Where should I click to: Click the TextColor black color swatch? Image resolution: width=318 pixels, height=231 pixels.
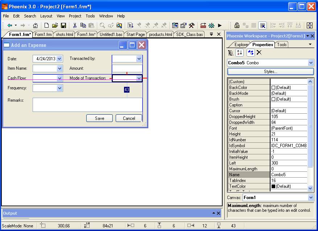point(273,186)
